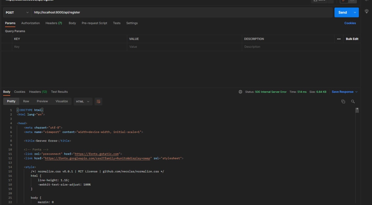Copy the response body to clipboard

click(x=343, y=101)
